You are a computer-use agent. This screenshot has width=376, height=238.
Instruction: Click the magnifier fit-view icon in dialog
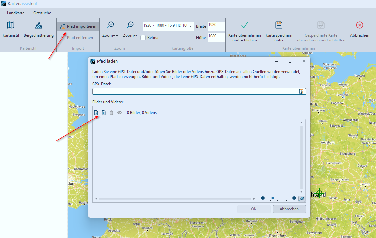pyautogui.click(x=302, y=198)
